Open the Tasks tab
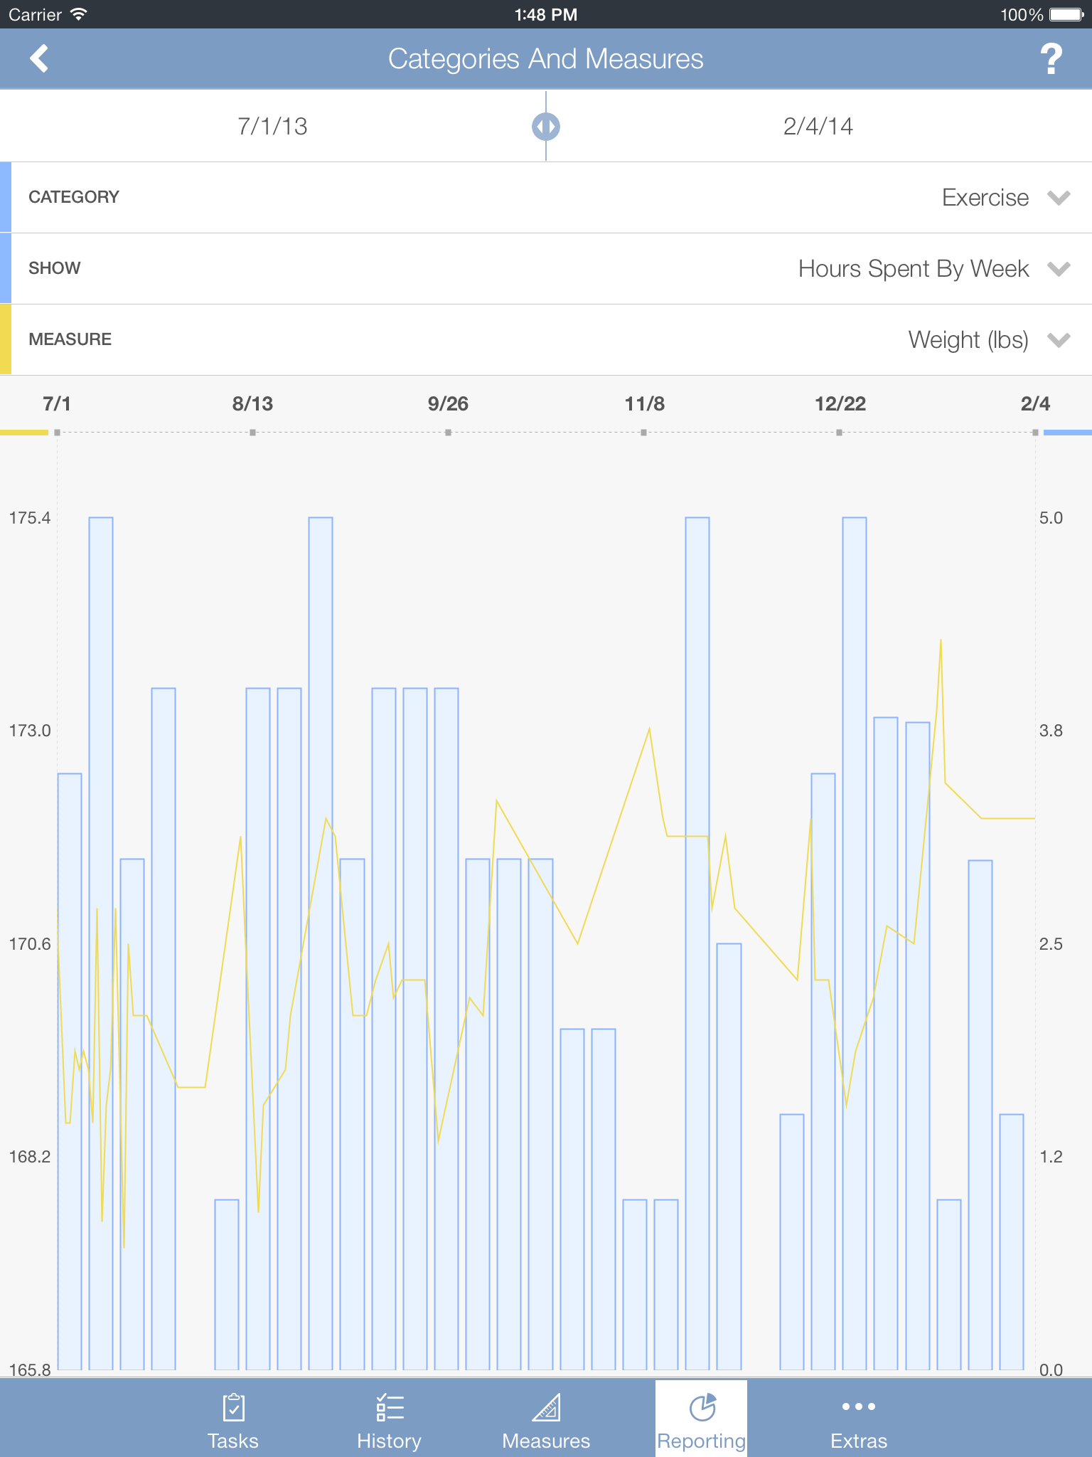The image size is (1092, 1457). [233, 1419]
